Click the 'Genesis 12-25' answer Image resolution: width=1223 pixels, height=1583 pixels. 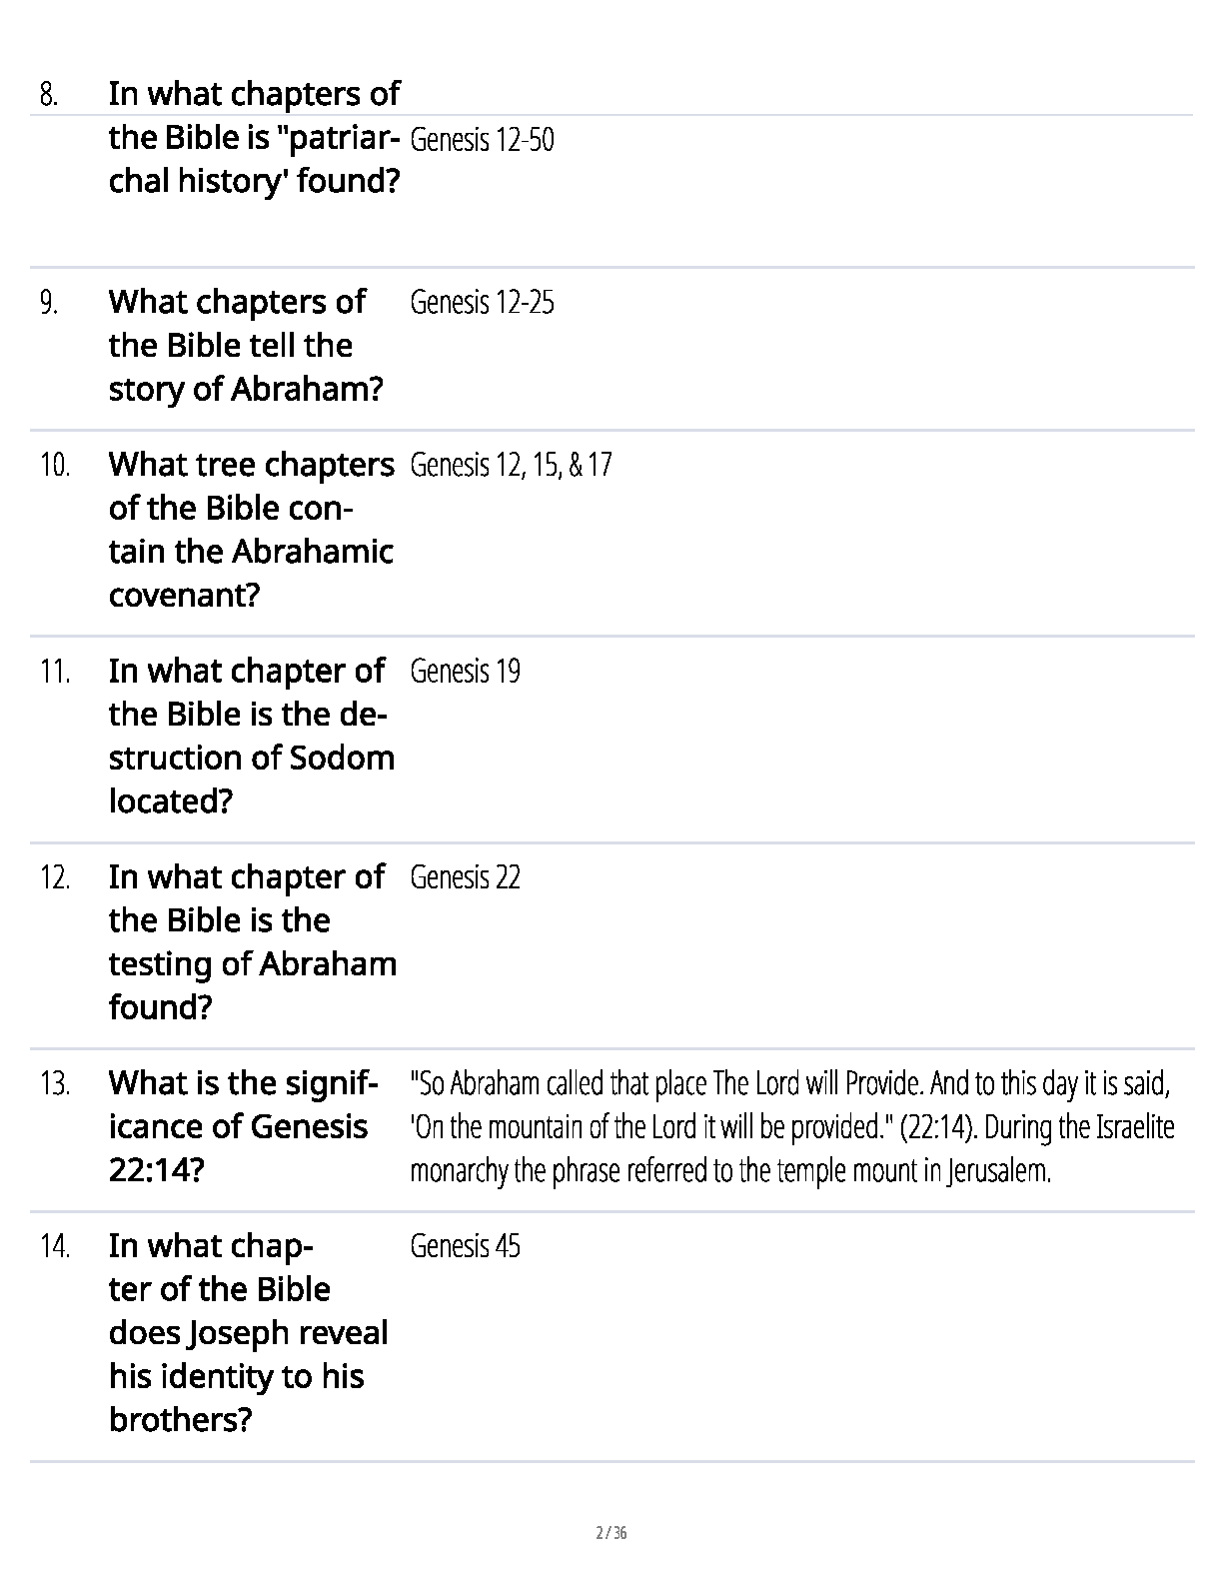(482, 302)
